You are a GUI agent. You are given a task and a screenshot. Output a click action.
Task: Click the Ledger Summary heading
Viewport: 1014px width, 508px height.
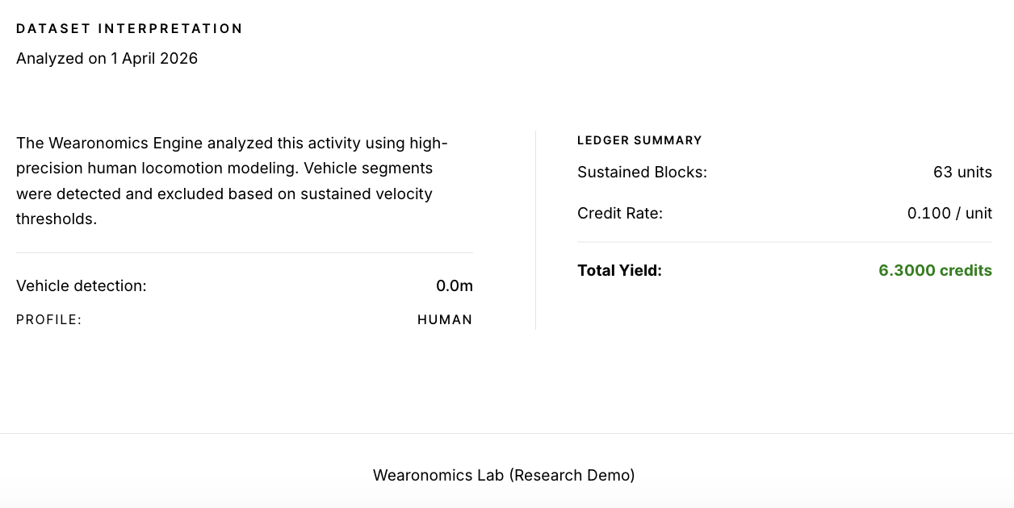click(x=639, y=140)
